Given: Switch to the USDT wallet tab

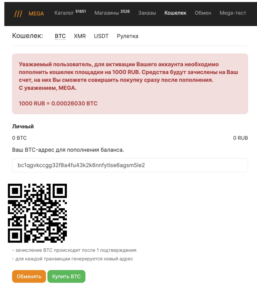Looking at the screenshot, I should 101,36.
